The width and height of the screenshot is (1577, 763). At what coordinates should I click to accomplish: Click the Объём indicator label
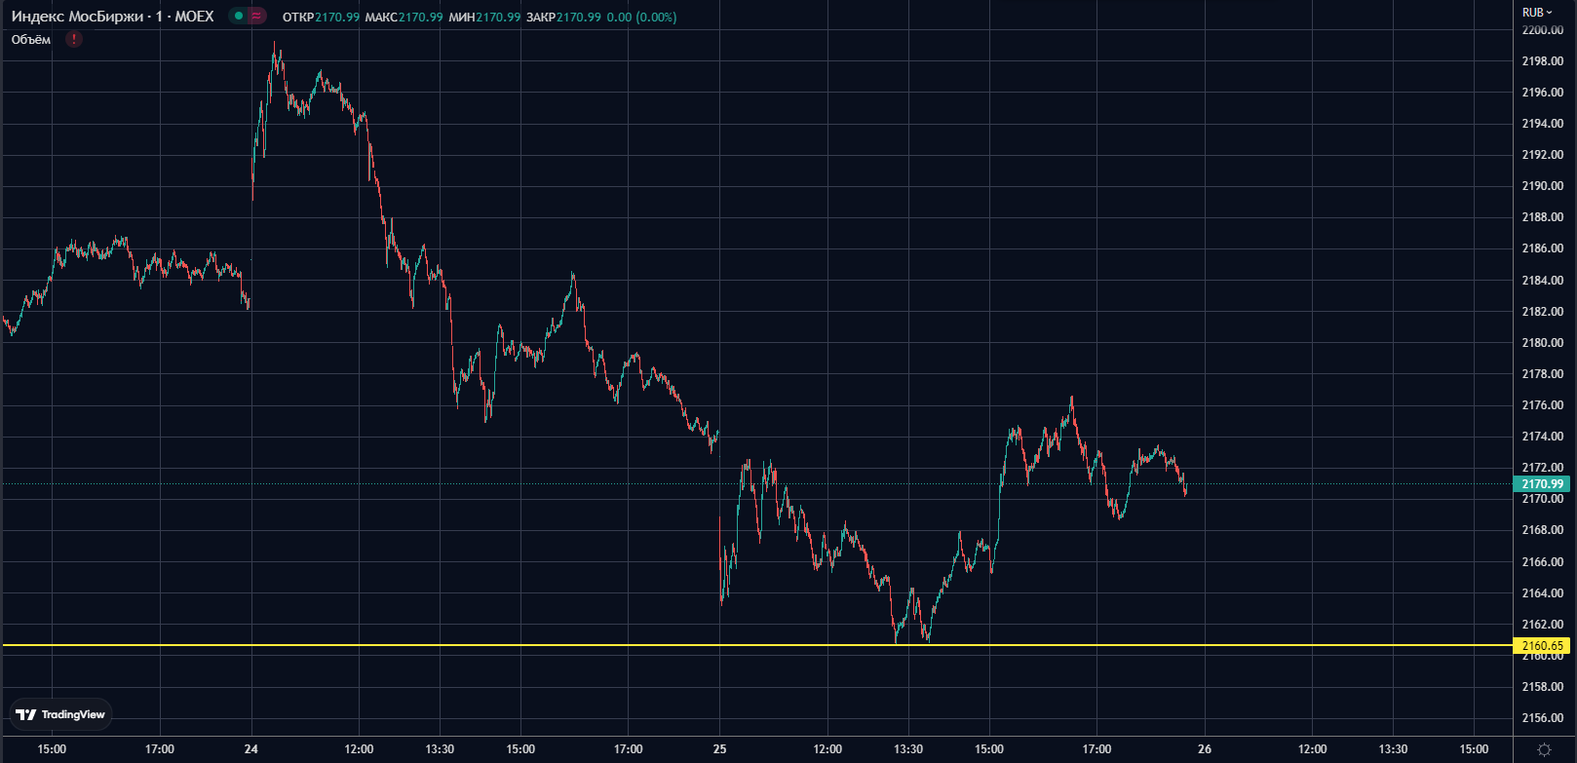(x=31, y=40)
